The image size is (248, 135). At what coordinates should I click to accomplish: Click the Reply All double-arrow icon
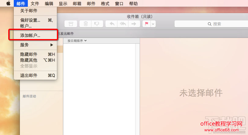(x=123, y=24)
